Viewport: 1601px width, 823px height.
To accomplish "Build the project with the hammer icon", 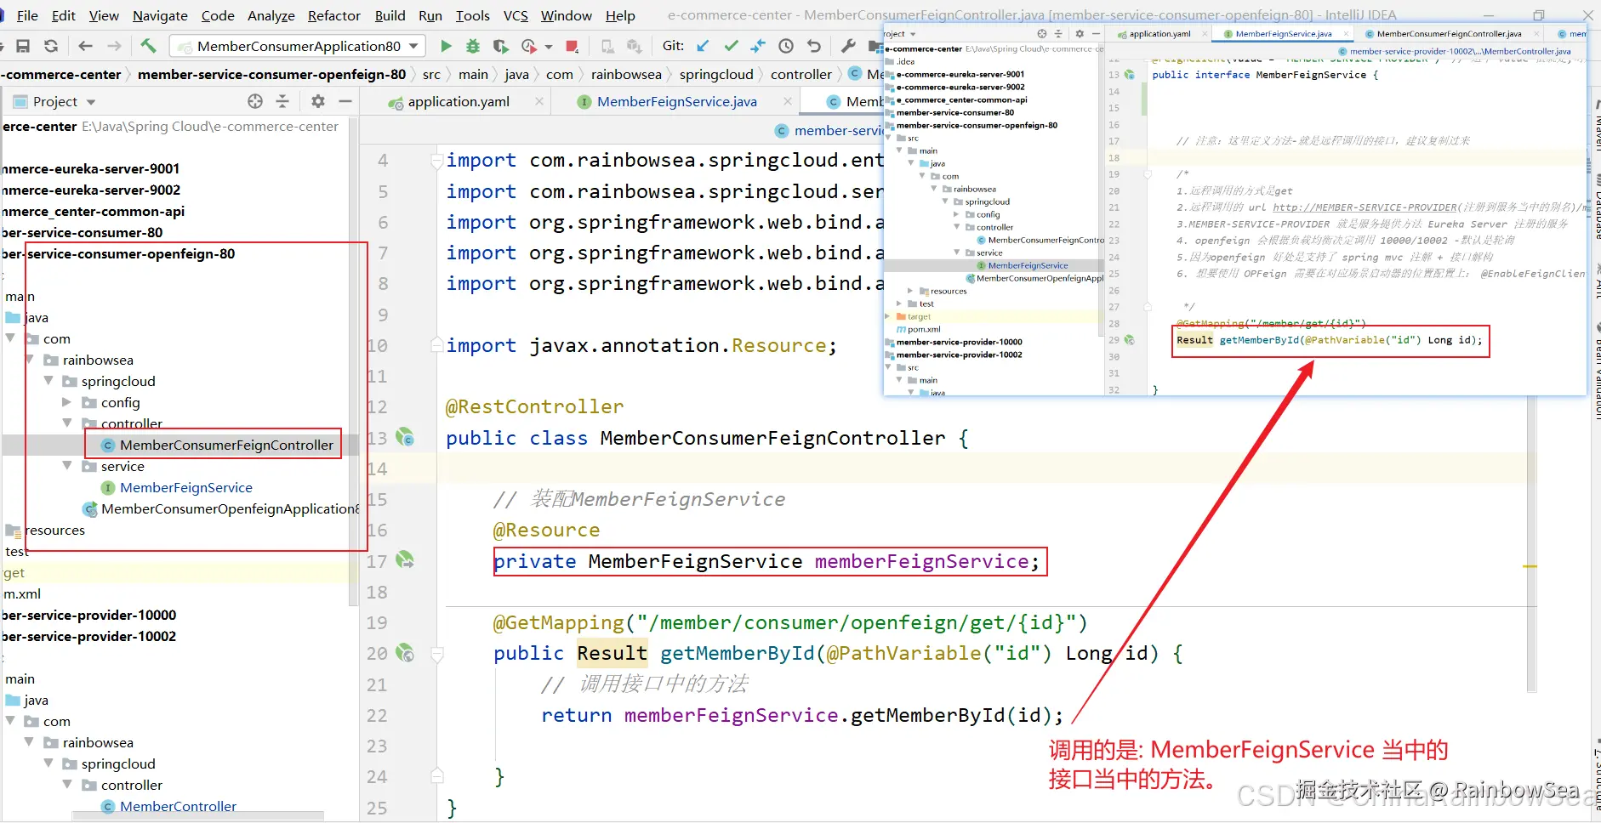I will (148, 46).
